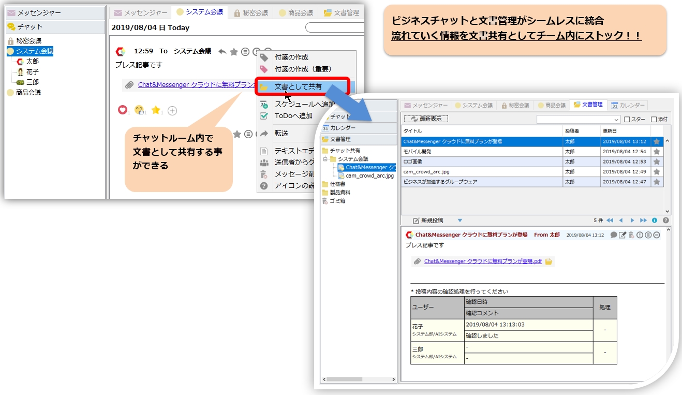Star the cam_crowd_arc.jpg row in document list

(657, 172)
